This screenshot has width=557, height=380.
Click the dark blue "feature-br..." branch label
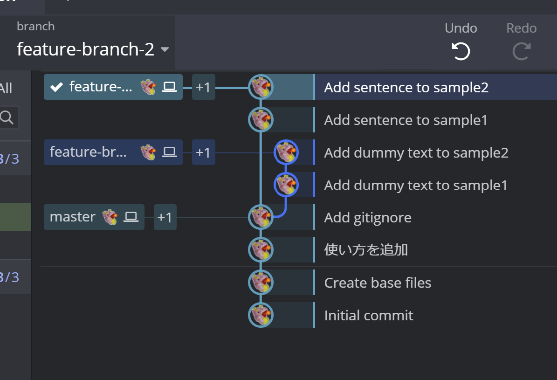point(89,152)
